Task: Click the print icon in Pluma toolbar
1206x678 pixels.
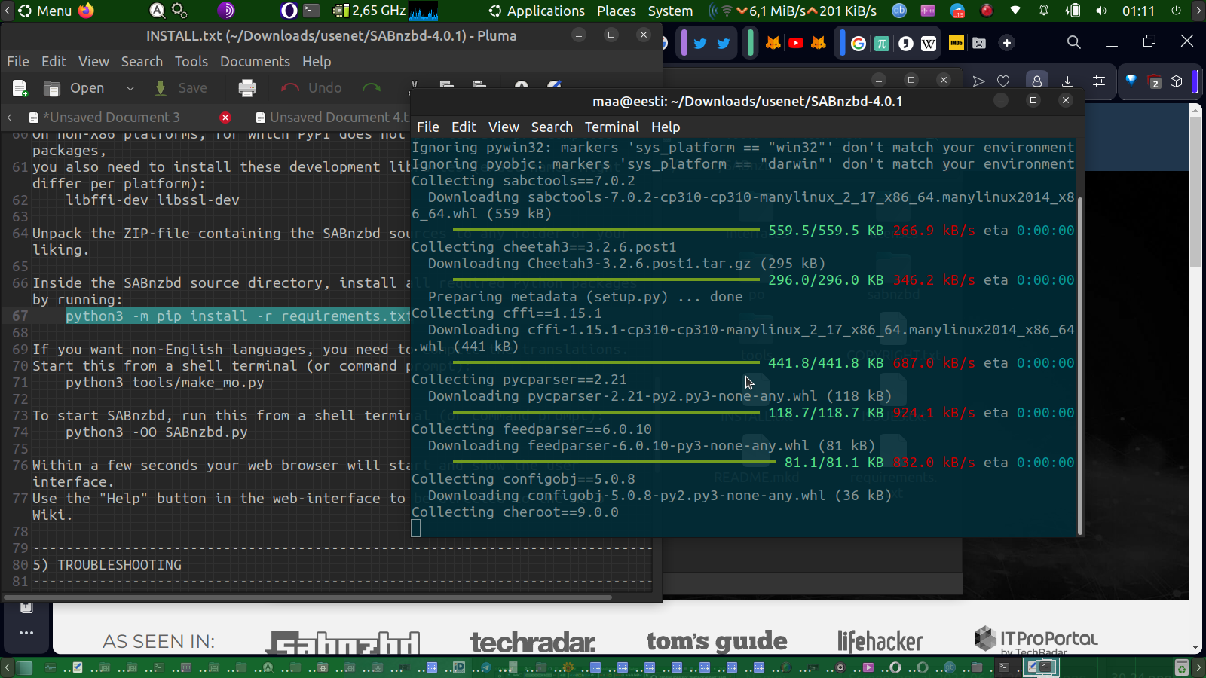Action: pos(247,88)
